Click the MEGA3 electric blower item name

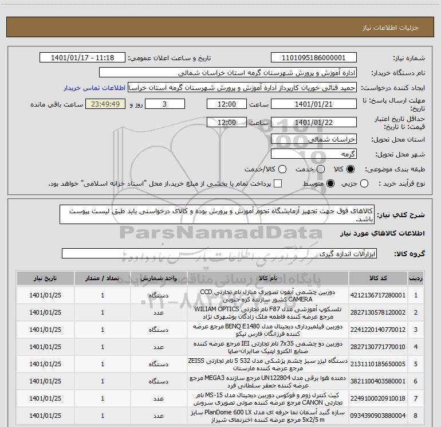[x=268, y=381]
